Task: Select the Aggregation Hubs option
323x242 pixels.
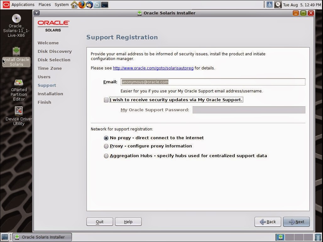Action: pyautogui.click(x=106, y=156)
